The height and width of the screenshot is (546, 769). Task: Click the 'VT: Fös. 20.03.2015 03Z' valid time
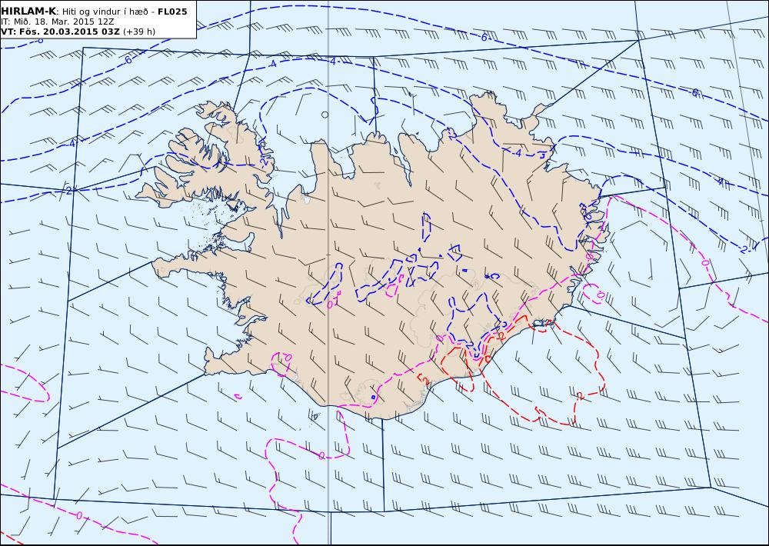(x=60, y=32)
